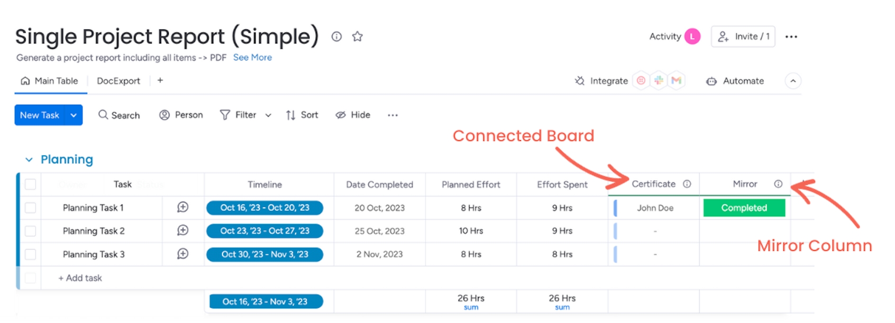This screenshot has height=323, width=895.
Task: Click the green Completed status cell
Action: 744,208
